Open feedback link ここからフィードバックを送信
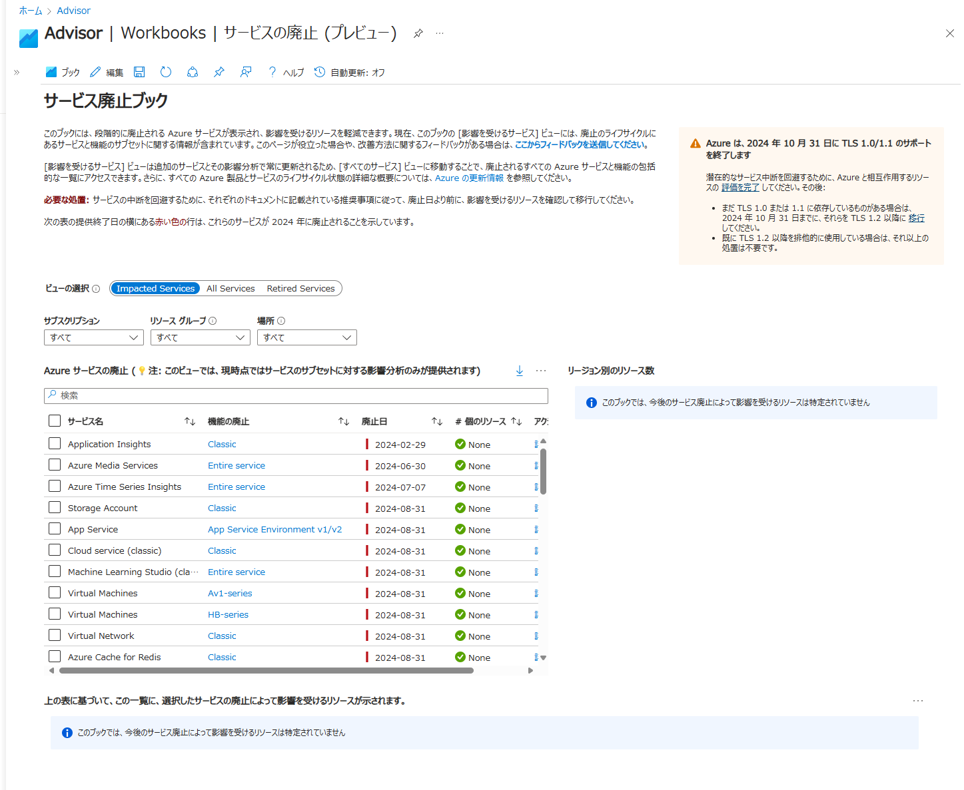Viewport: 964px width, 790px height. [x=580, y=144]
